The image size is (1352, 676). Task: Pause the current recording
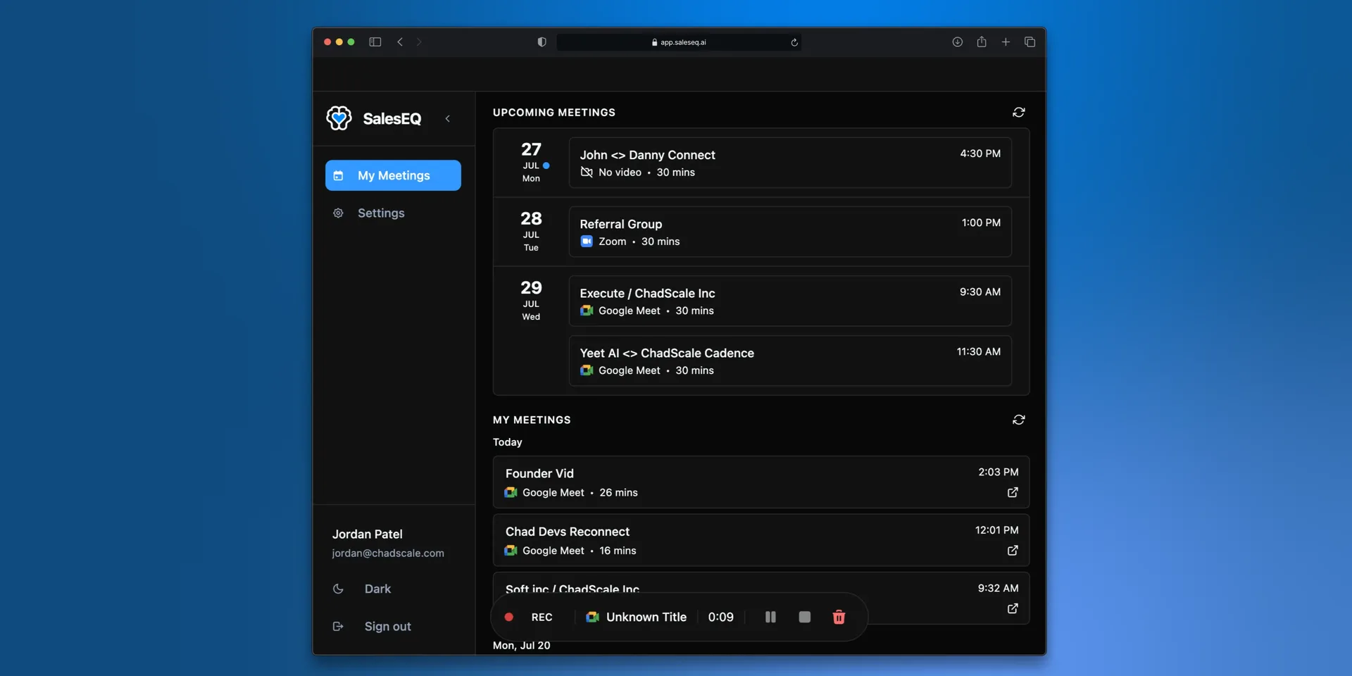[770, 617]
